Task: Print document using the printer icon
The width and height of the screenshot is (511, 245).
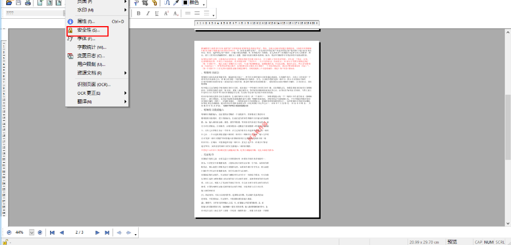Action: click(x=28, y=3)
